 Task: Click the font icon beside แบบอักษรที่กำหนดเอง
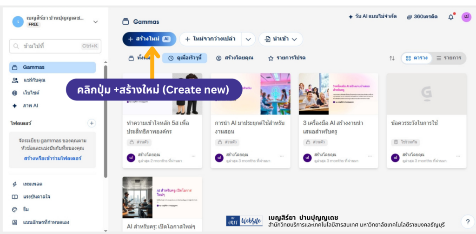(x=14, y=222)
